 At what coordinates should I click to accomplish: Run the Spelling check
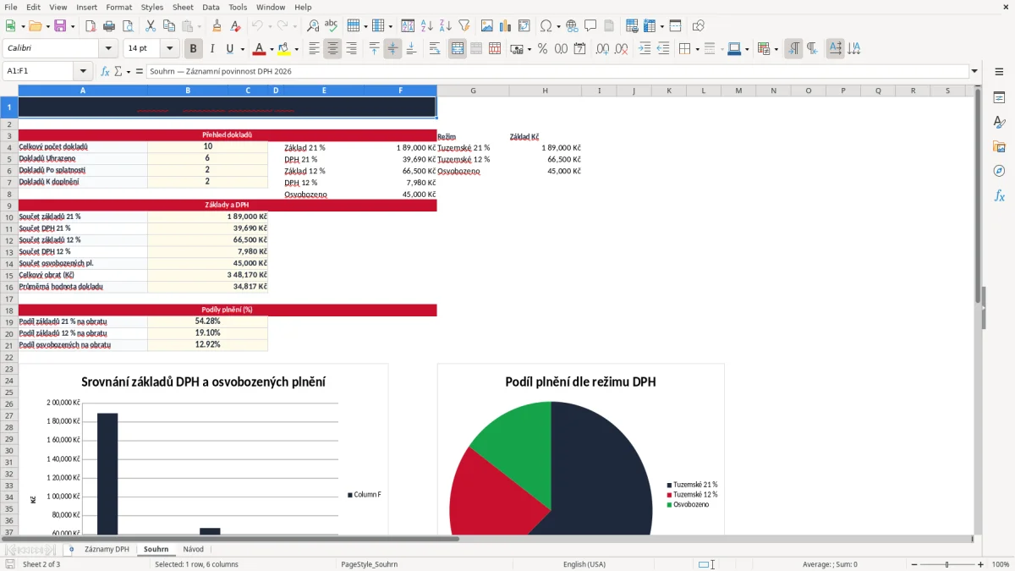point(332,26)
